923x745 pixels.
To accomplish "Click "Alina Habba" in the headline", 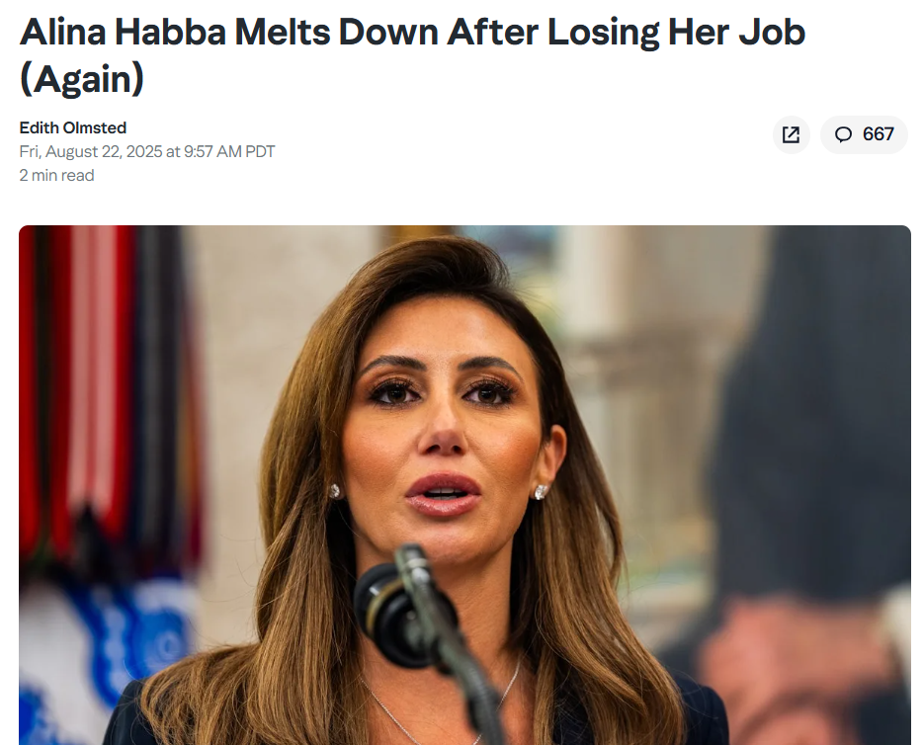I will click(x=123, y=32).
